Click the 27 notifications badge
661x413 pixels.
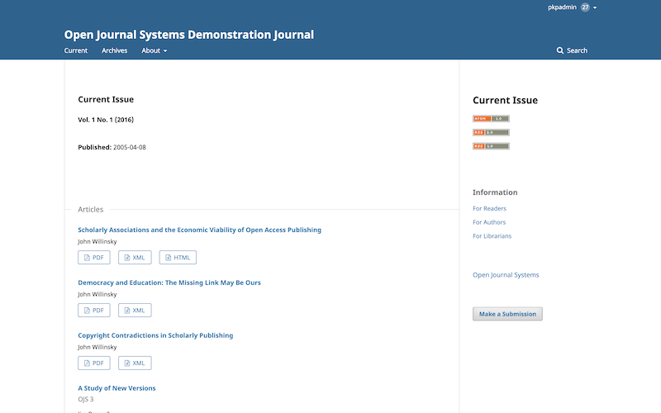pos(585,7)
